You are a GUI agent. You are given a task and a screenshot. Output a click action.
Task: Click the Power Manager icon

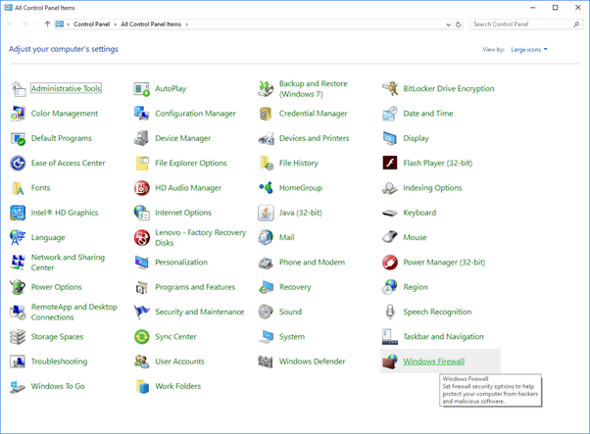coord(390,263)
